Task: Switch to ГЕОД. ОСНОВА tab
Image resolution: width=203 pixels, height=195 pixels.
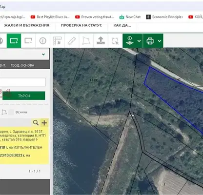Action: click(22, 65)
